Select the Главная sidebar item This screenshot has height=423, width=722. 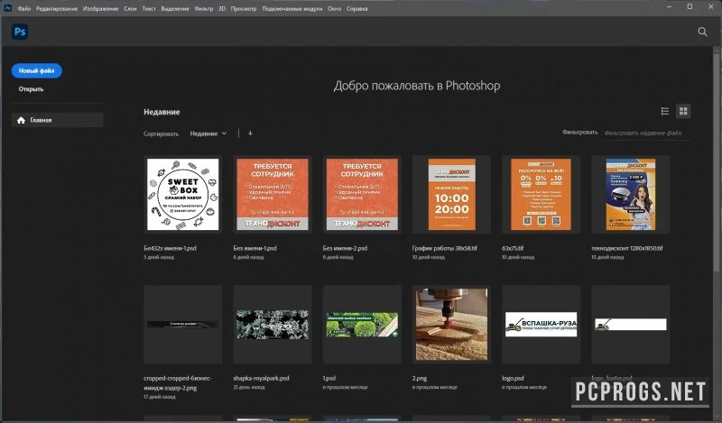tap(57, 120)
